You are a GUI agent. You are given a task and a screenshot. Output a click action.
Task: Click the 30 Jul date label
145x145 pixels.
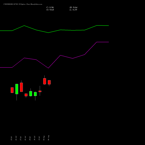[x=35, y=138]
